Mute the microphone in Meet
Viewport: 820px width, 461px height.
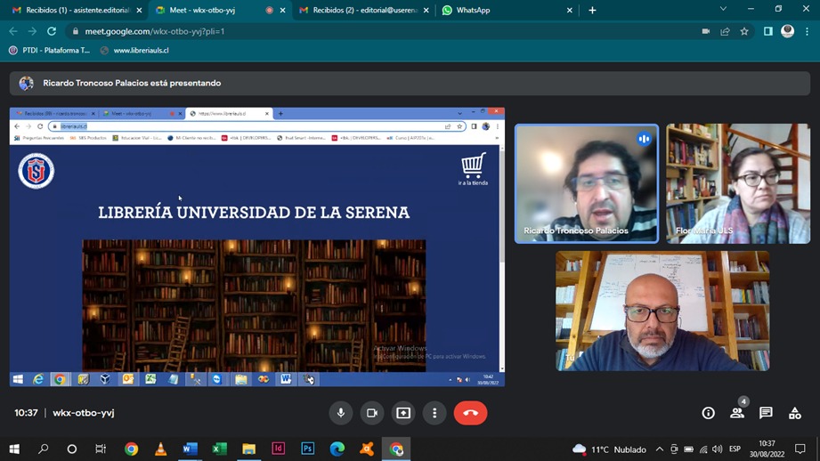(x=340, y=413)
